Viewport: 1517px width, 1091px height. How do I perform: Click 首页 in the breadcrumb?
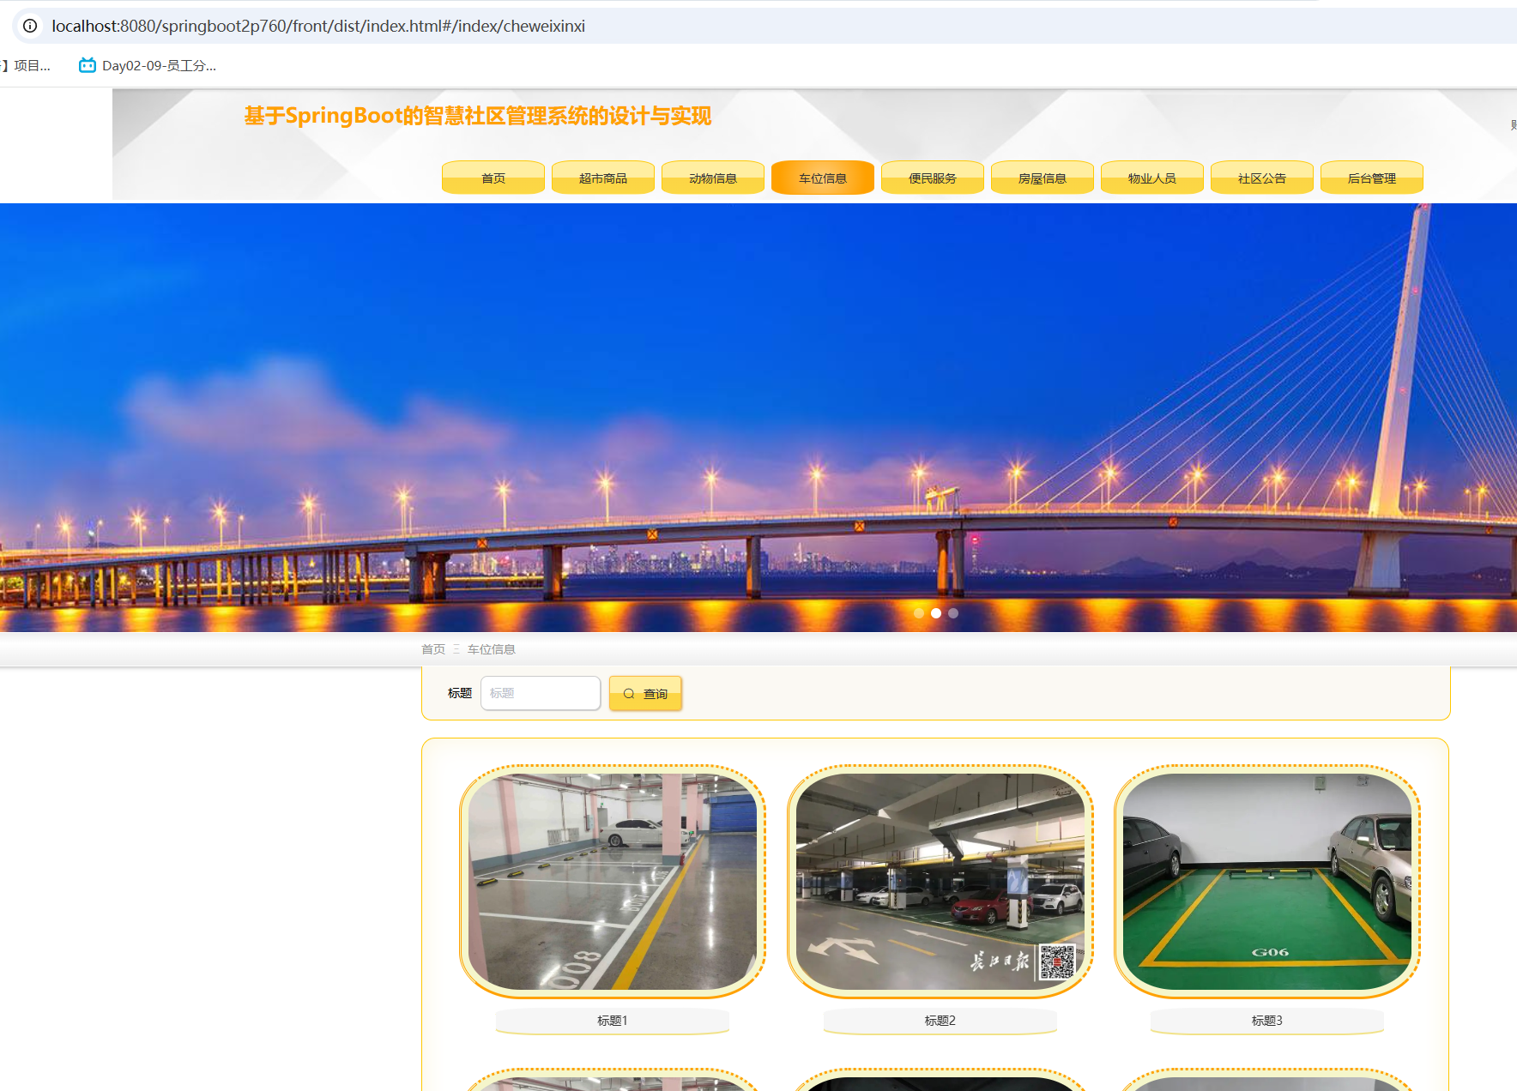pyautogui.click(x=433, y=649)
